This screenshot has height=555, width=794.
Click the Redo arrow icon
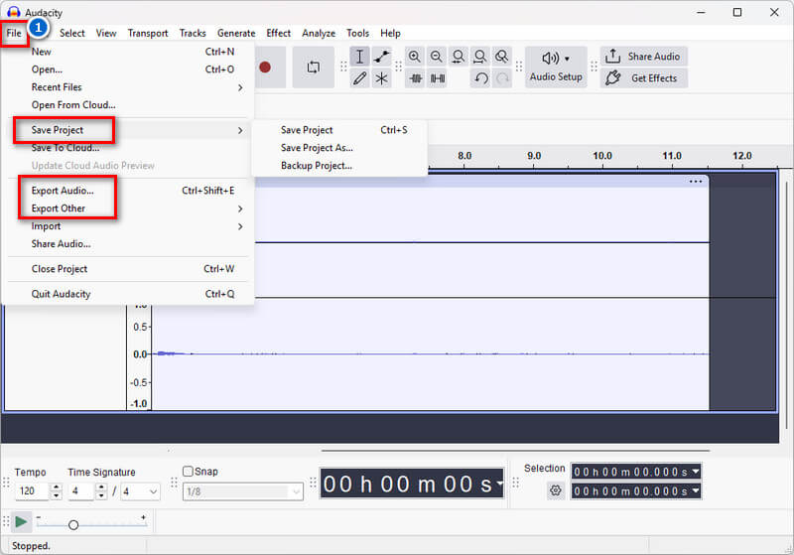coord(502,78)
